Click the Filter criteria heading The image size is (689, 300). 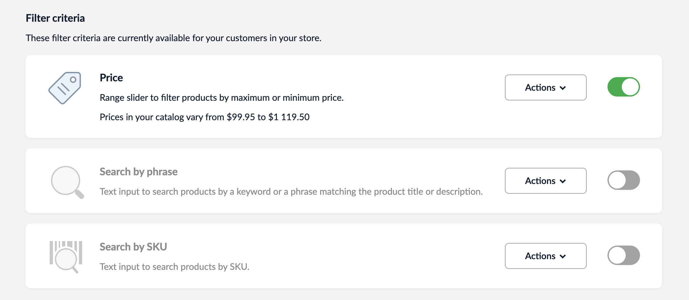tap(55, 18)
